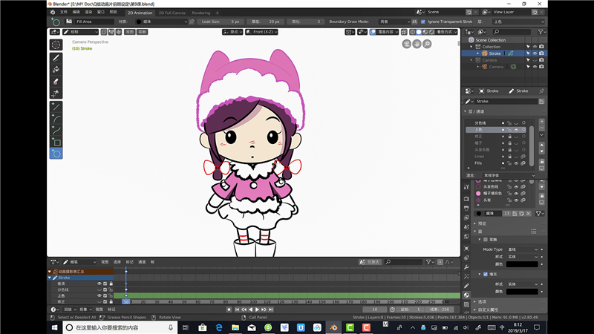Viewport: 594px width, 334px height.
Task: Toggle the 填充 (Fill) checkbox in material panel
Action: [486, 274]
